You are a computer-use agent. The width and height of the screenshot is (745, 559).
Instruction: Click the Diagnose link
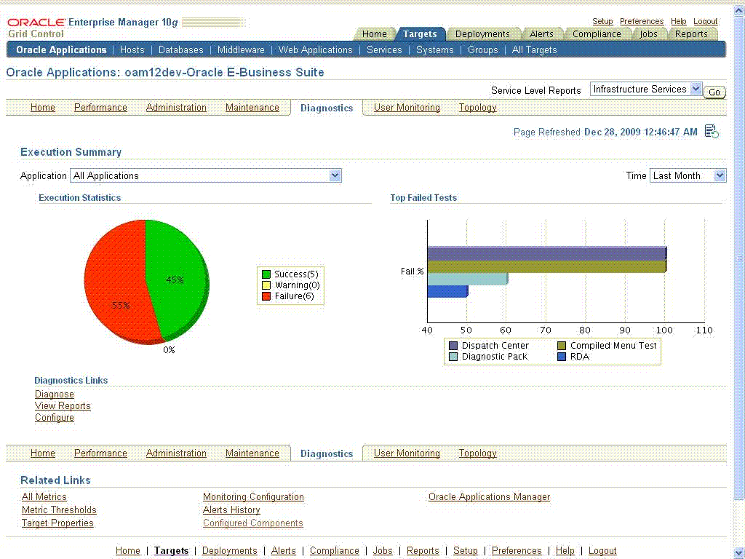pos(54,394)
